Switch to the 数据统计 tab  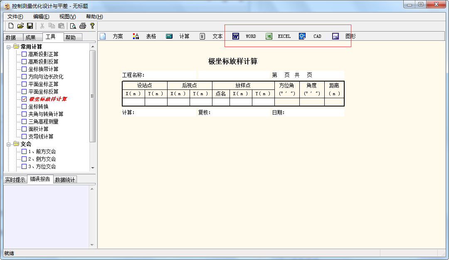(x=65, y=180)
